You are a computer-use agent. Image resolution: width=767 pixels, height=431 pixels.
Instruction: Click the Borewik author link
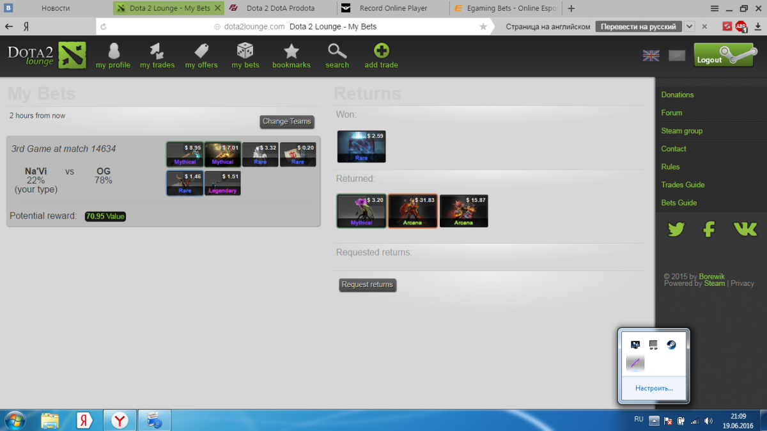[712, 276]
